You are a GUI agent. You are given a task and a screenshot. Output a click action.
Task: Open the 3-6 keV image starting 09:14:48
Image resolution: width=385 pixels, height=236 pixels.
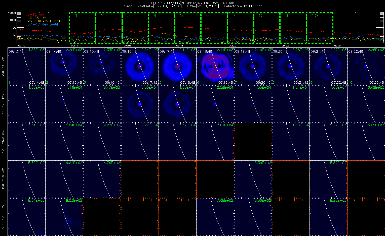pyautogui.click(x=64, y=66)
